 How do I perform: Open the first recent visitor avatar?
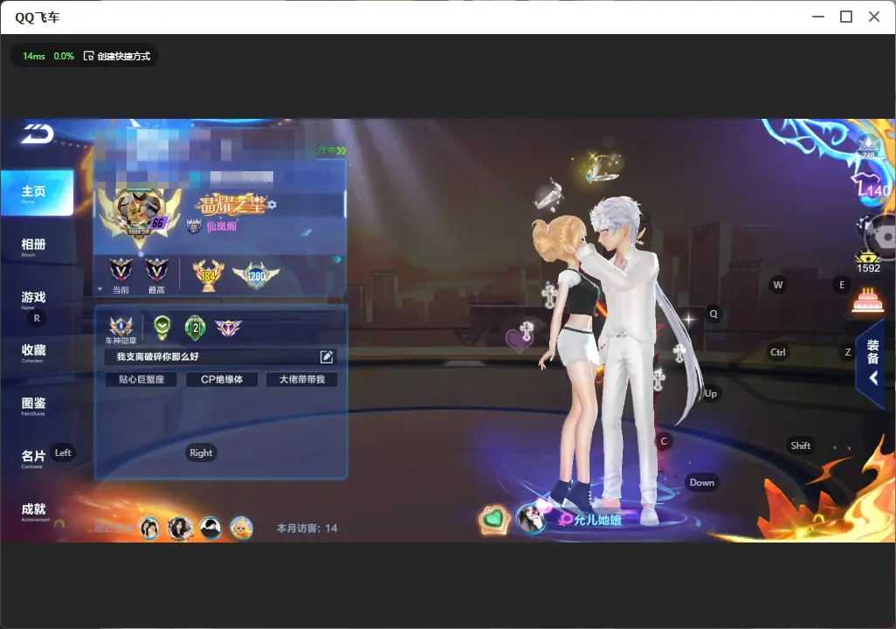[149, 528]
